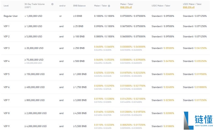Select the VIP 3 level label
This screenshot has width=214, height=130.
click(6, 48)
